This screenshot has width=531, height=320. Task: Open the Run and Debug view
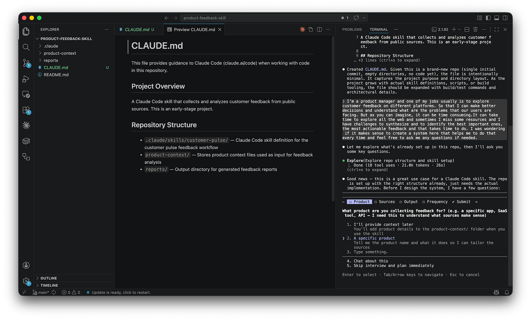tap(26, 79)
